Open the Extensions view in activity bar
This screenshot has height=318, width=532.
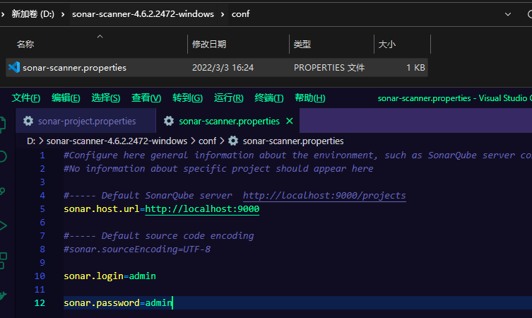(3, 260)
